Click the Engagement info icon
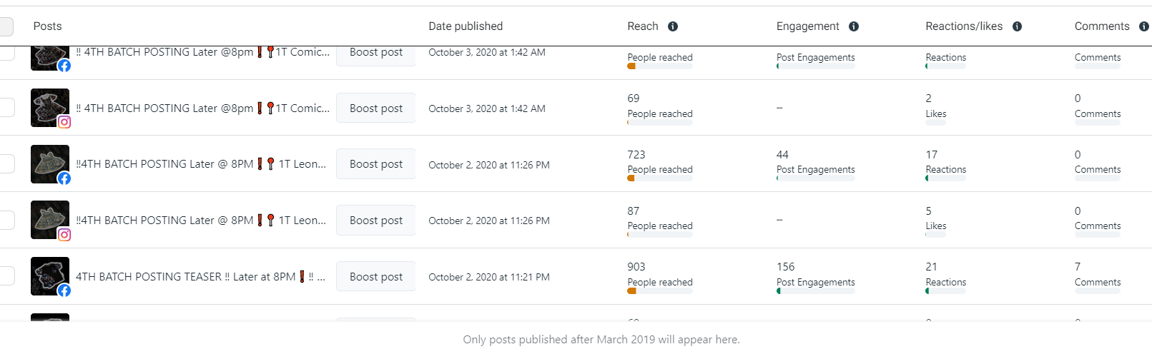This screenshot has height=349, width=1152. pos(854,26)
